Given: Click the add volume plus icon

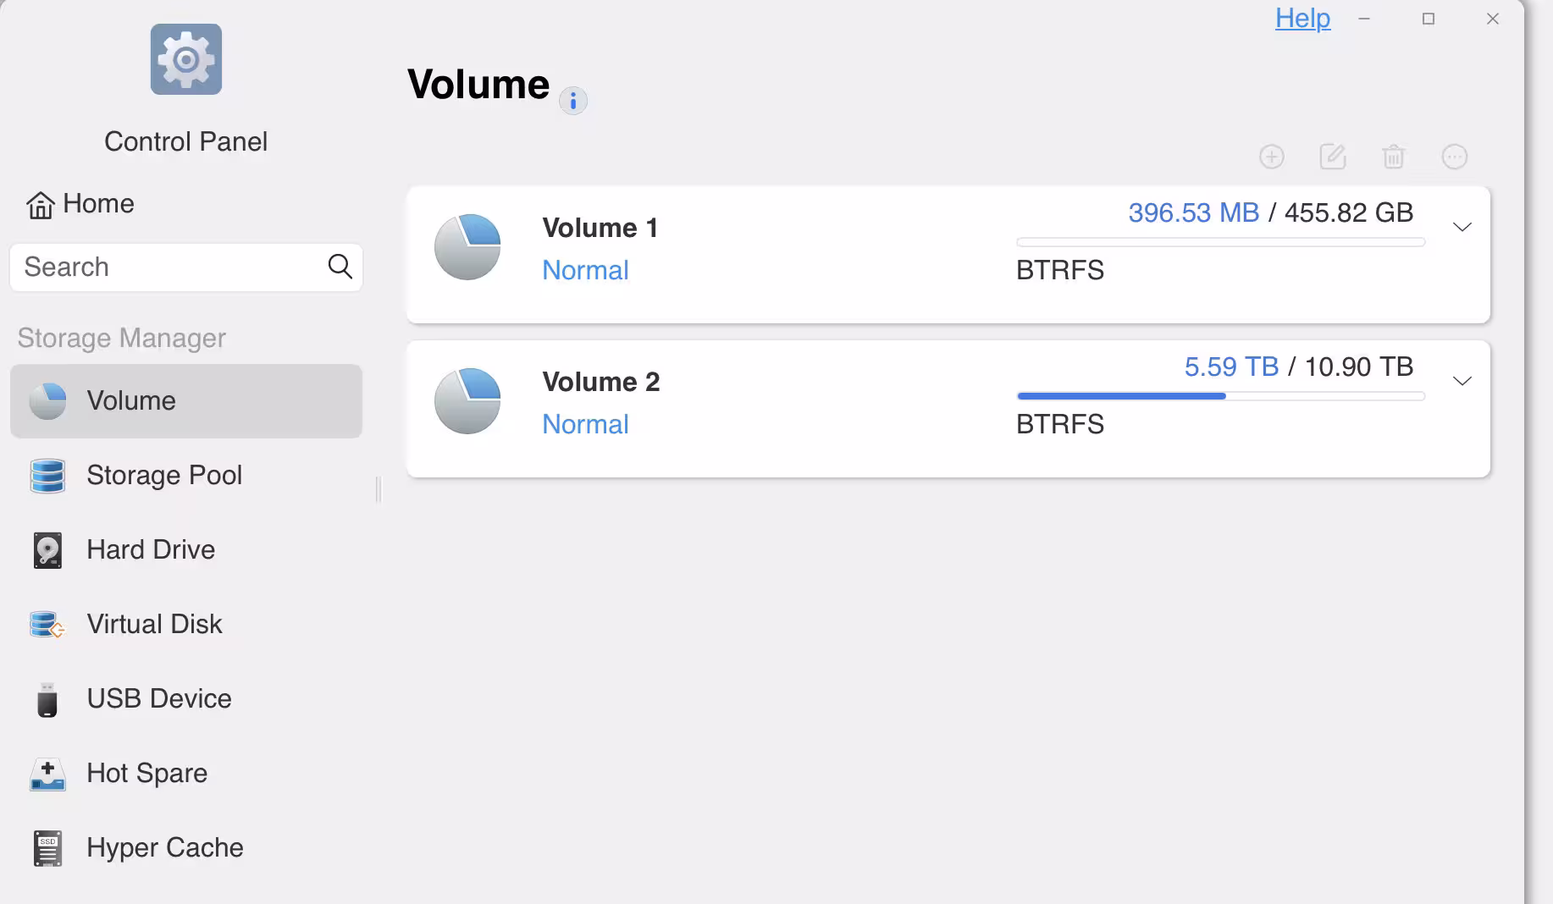Looking at the screenshot, I should [x=1271, y=157].
